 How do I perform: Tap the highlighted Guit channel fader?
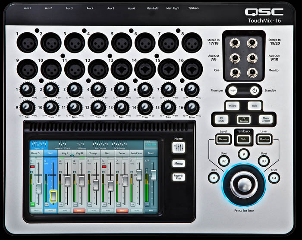click(53, 196)
